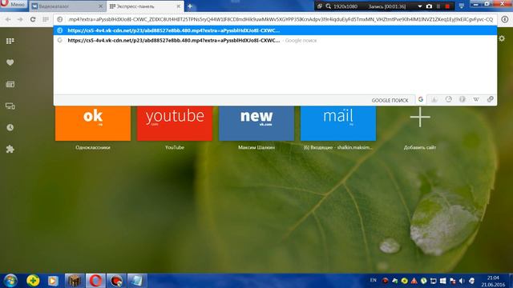The width and height of the screenshot is (513, 288).
Task: Click the Добавить сайт label
Action: 420,147
